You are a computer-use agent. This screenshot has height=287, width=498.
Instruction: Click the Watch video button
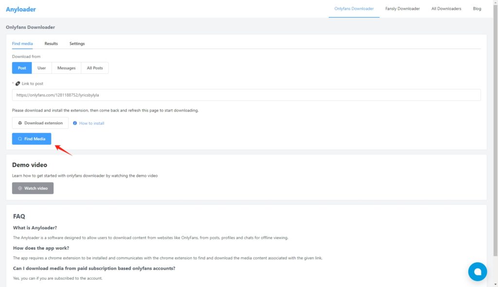[x=33, y=188]
